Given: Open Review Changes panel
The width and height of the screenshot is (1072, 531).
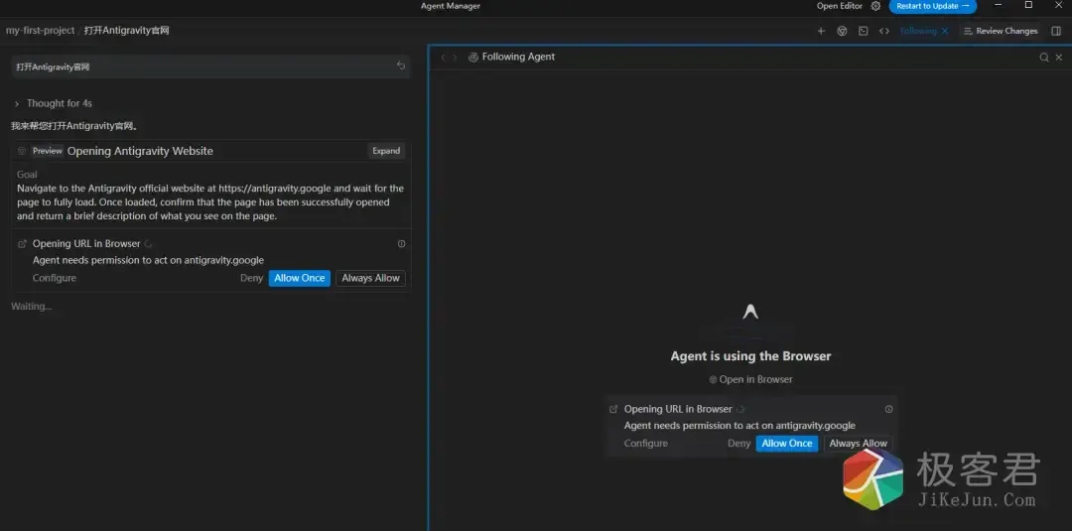Looking at the screenshot, I should point(1001,31).
